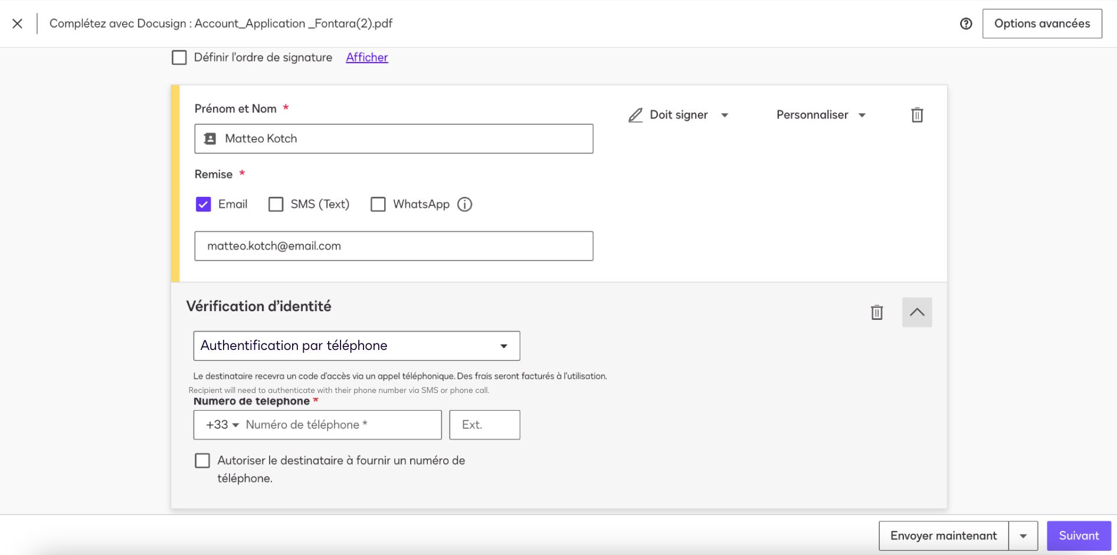Enable SMS (Text) delivery
The height and width of the screenshot is (555, 1117).
(x=276, y=204)
